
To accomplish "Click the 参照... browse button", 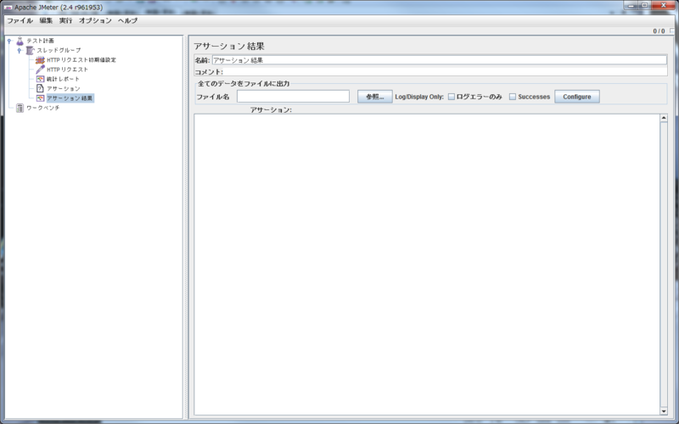I will coord(375,97).
